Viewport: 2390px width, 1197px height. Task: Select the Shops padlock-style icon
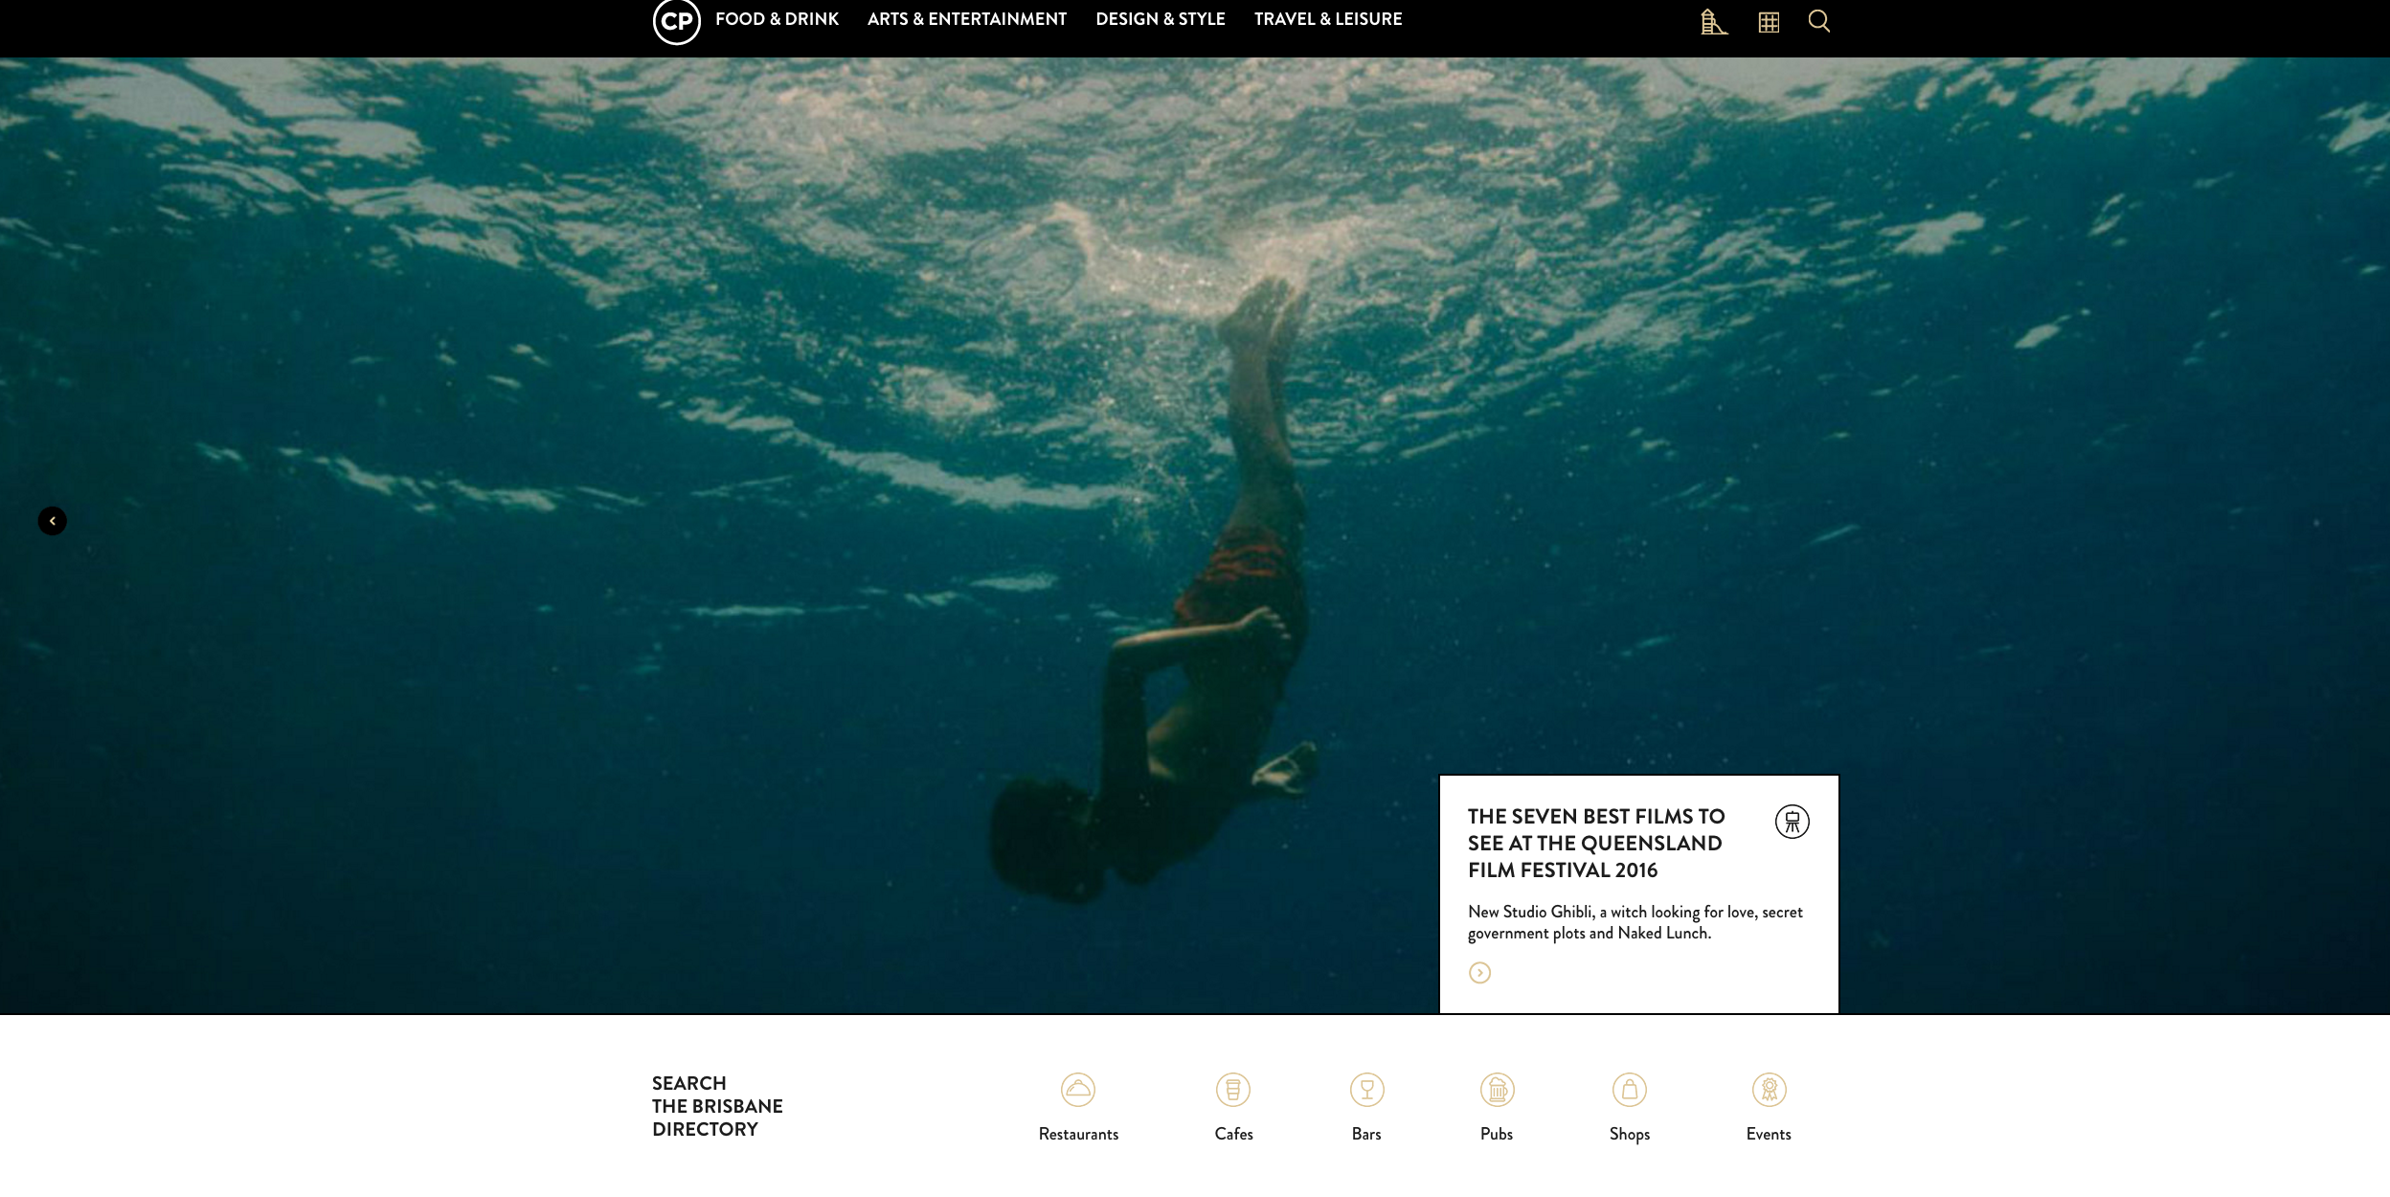(1629, 1088)
